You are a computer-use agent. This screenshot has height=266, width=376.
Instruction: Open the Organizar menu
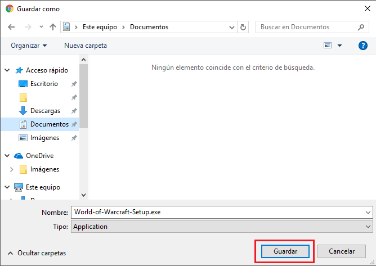click(29, 46)
